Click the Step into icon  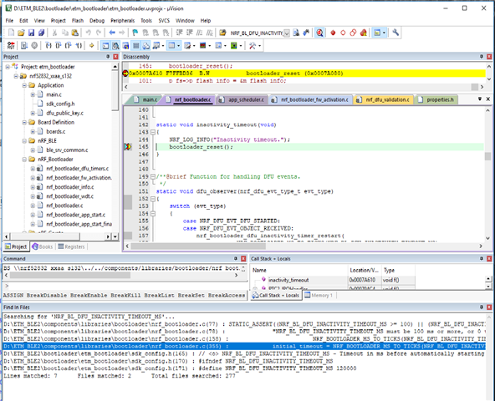tap(48, 46)
